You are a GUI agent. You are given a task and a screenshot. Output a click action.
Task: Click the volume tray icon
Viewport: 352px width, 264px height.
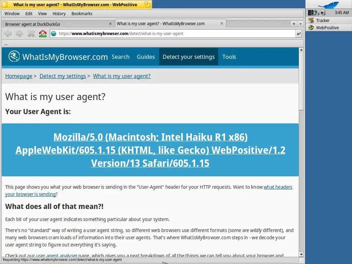click(323, 13)
